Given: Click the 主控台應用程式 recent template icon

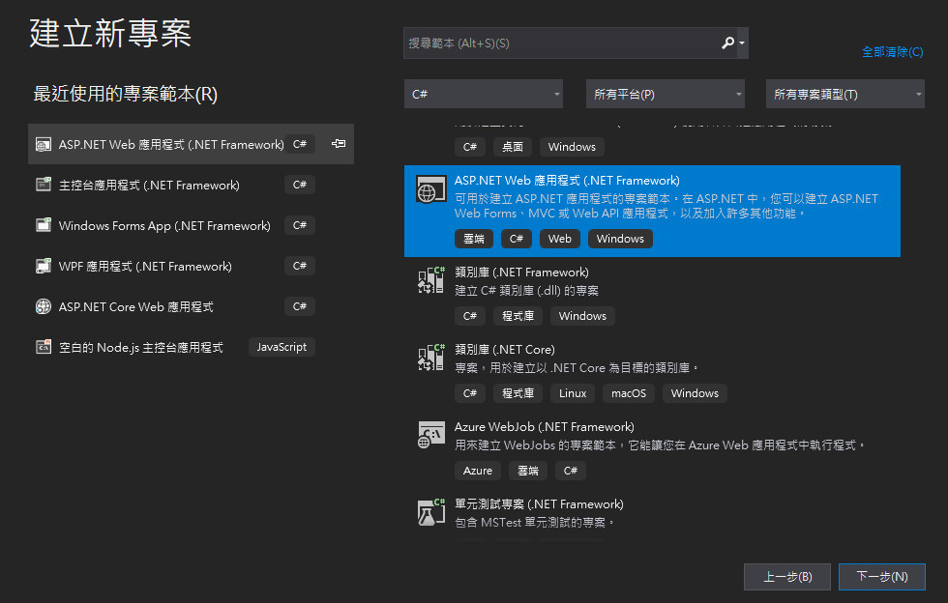Looking at the screenshot, I should click(x=43, y=185).
